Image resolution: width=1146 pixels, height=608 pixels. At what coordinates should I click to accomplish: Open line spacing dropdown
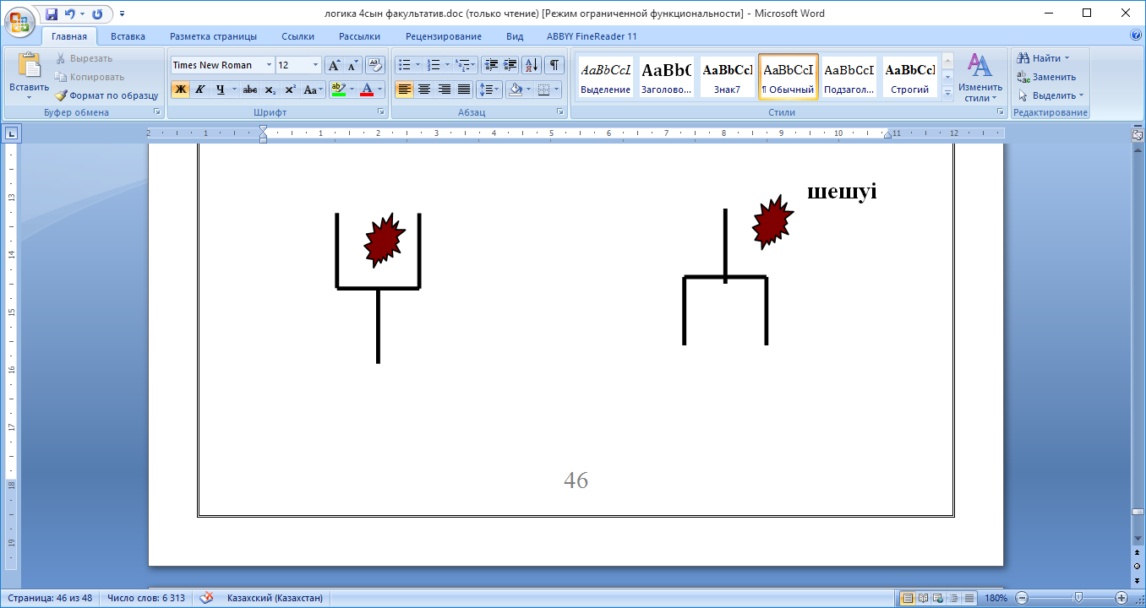pos(490,90)
